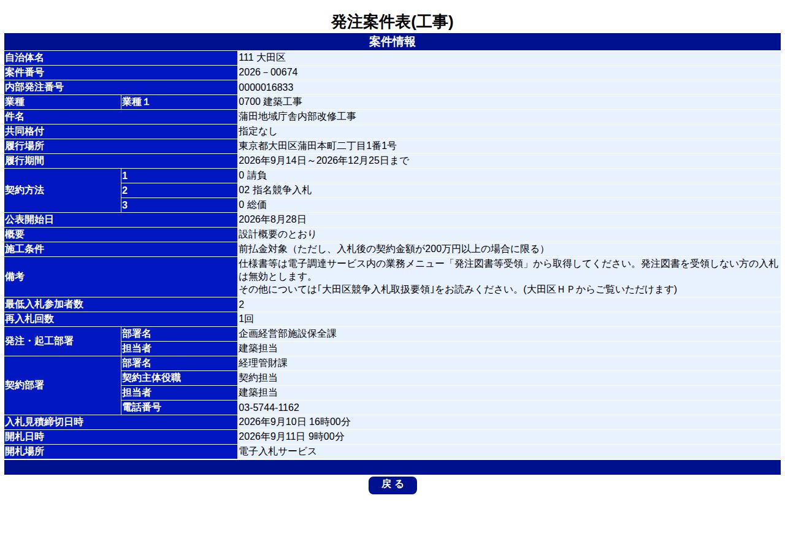785x552 pixels.
Task: Click the deadline 2026年9月10日 16時00分
Action: point(294,422)
